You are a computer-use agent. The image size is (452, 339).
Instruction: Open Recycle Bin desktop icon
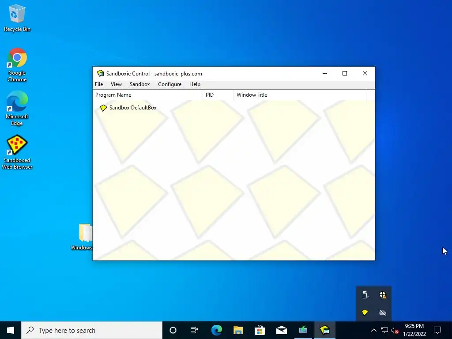[17, 18]
